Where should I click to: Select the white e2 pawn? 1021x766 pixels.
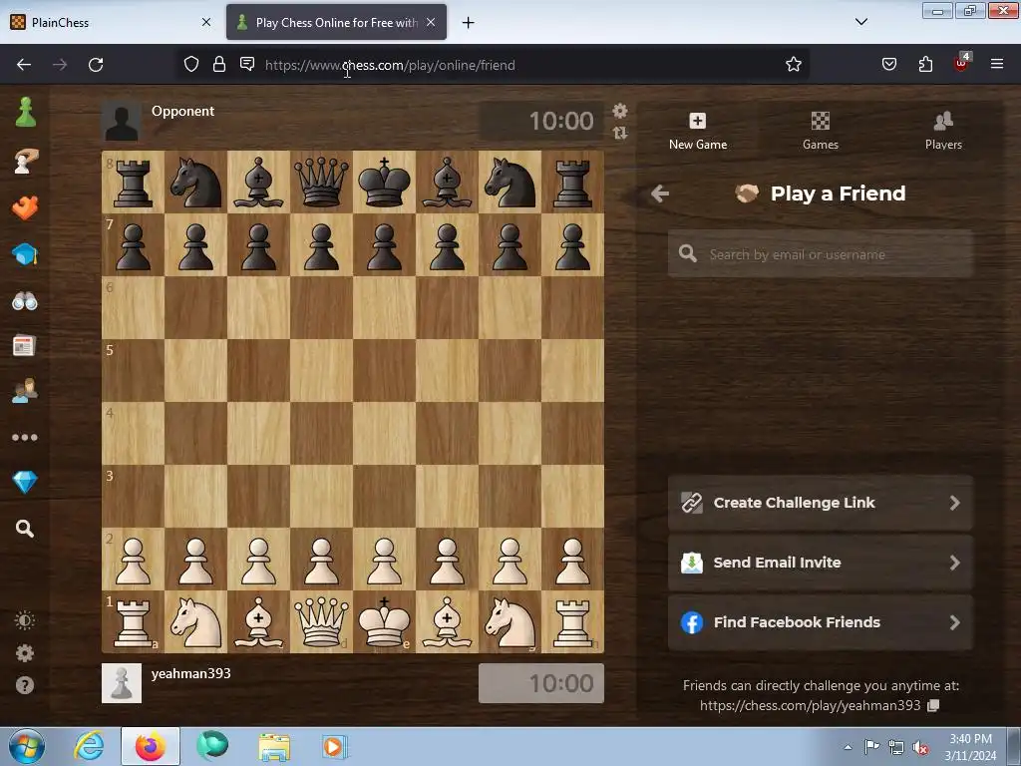coord(384,560)
